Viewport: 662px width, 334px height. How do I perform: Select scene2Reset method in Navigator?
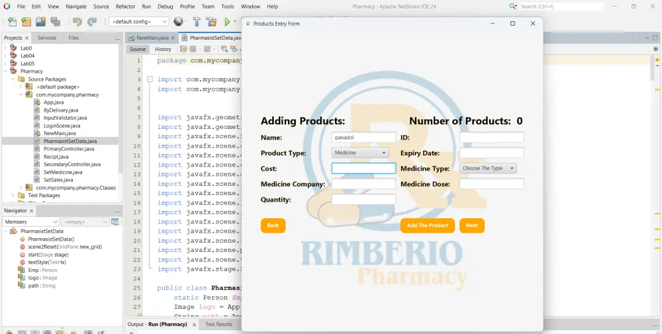pyautogui.click(x=65, y=247)
